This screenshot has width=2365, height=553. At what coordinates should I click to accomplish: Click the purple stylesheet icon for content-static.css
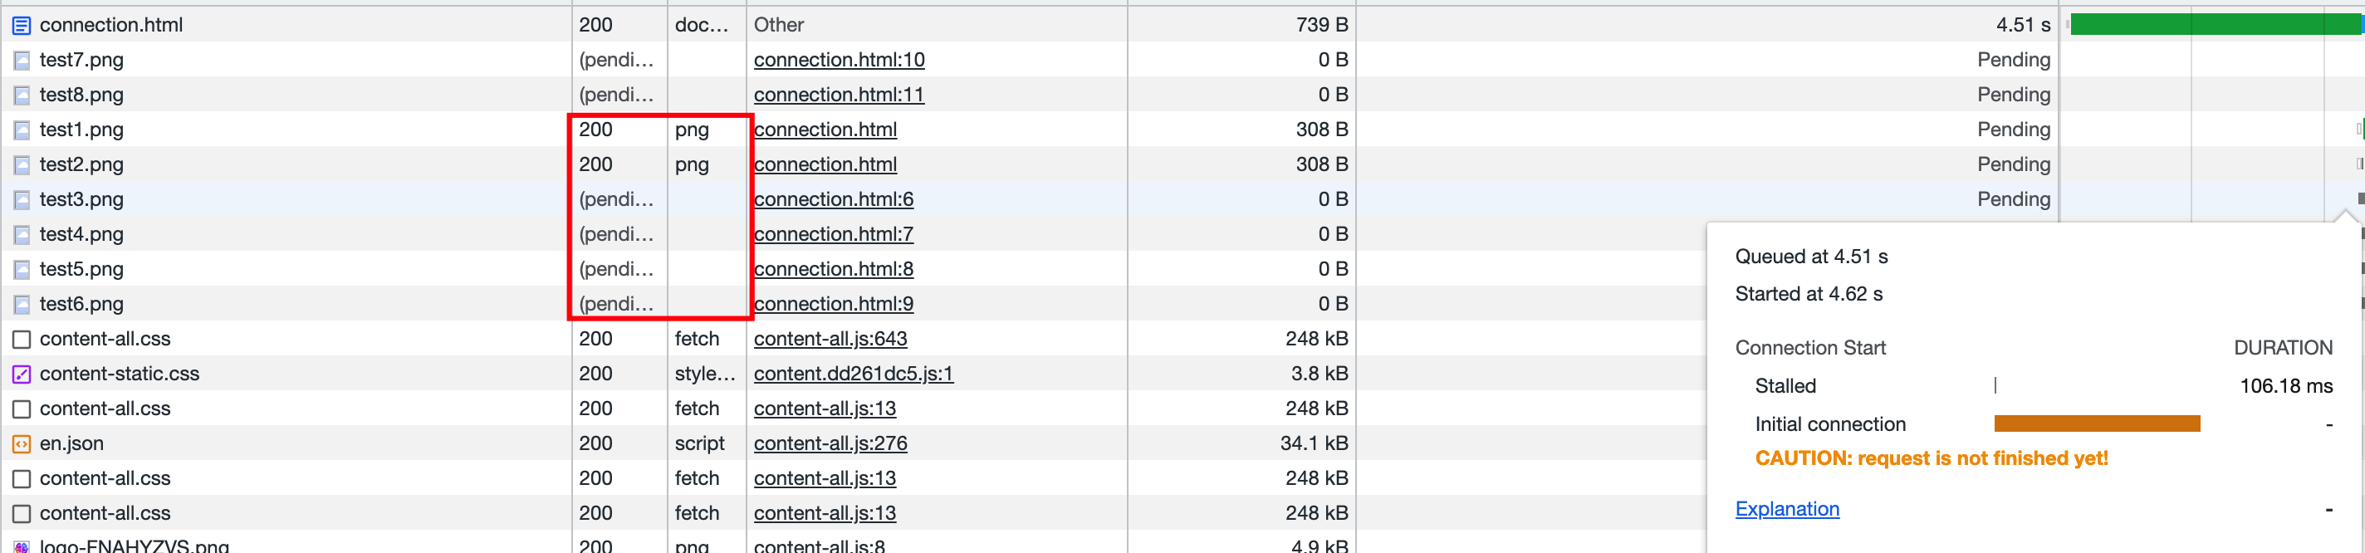21,374
